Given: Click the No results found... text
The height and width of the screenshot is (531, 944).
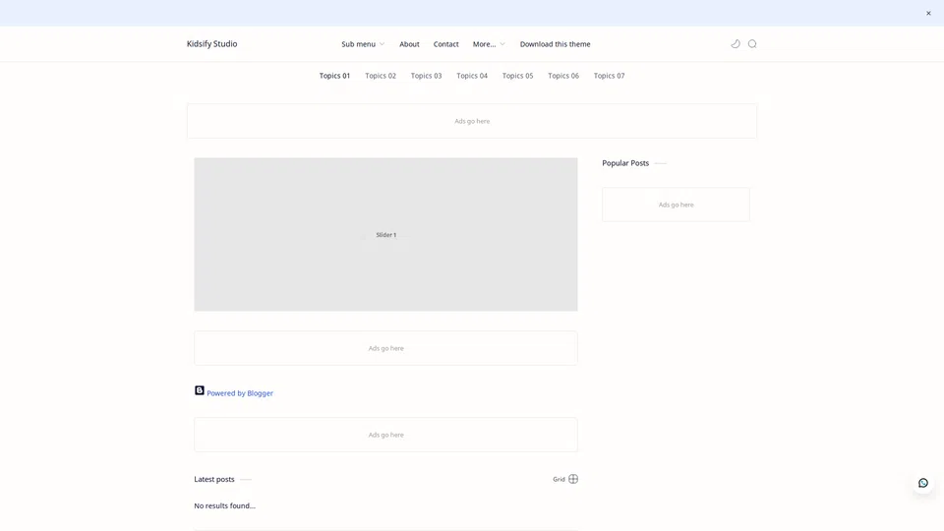Looking at the screenshot, I should point(224,505).
